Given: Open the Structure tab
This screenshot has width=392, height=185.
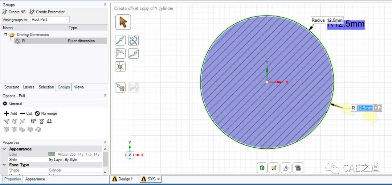Looking at the screenshot, I should 12,87.
